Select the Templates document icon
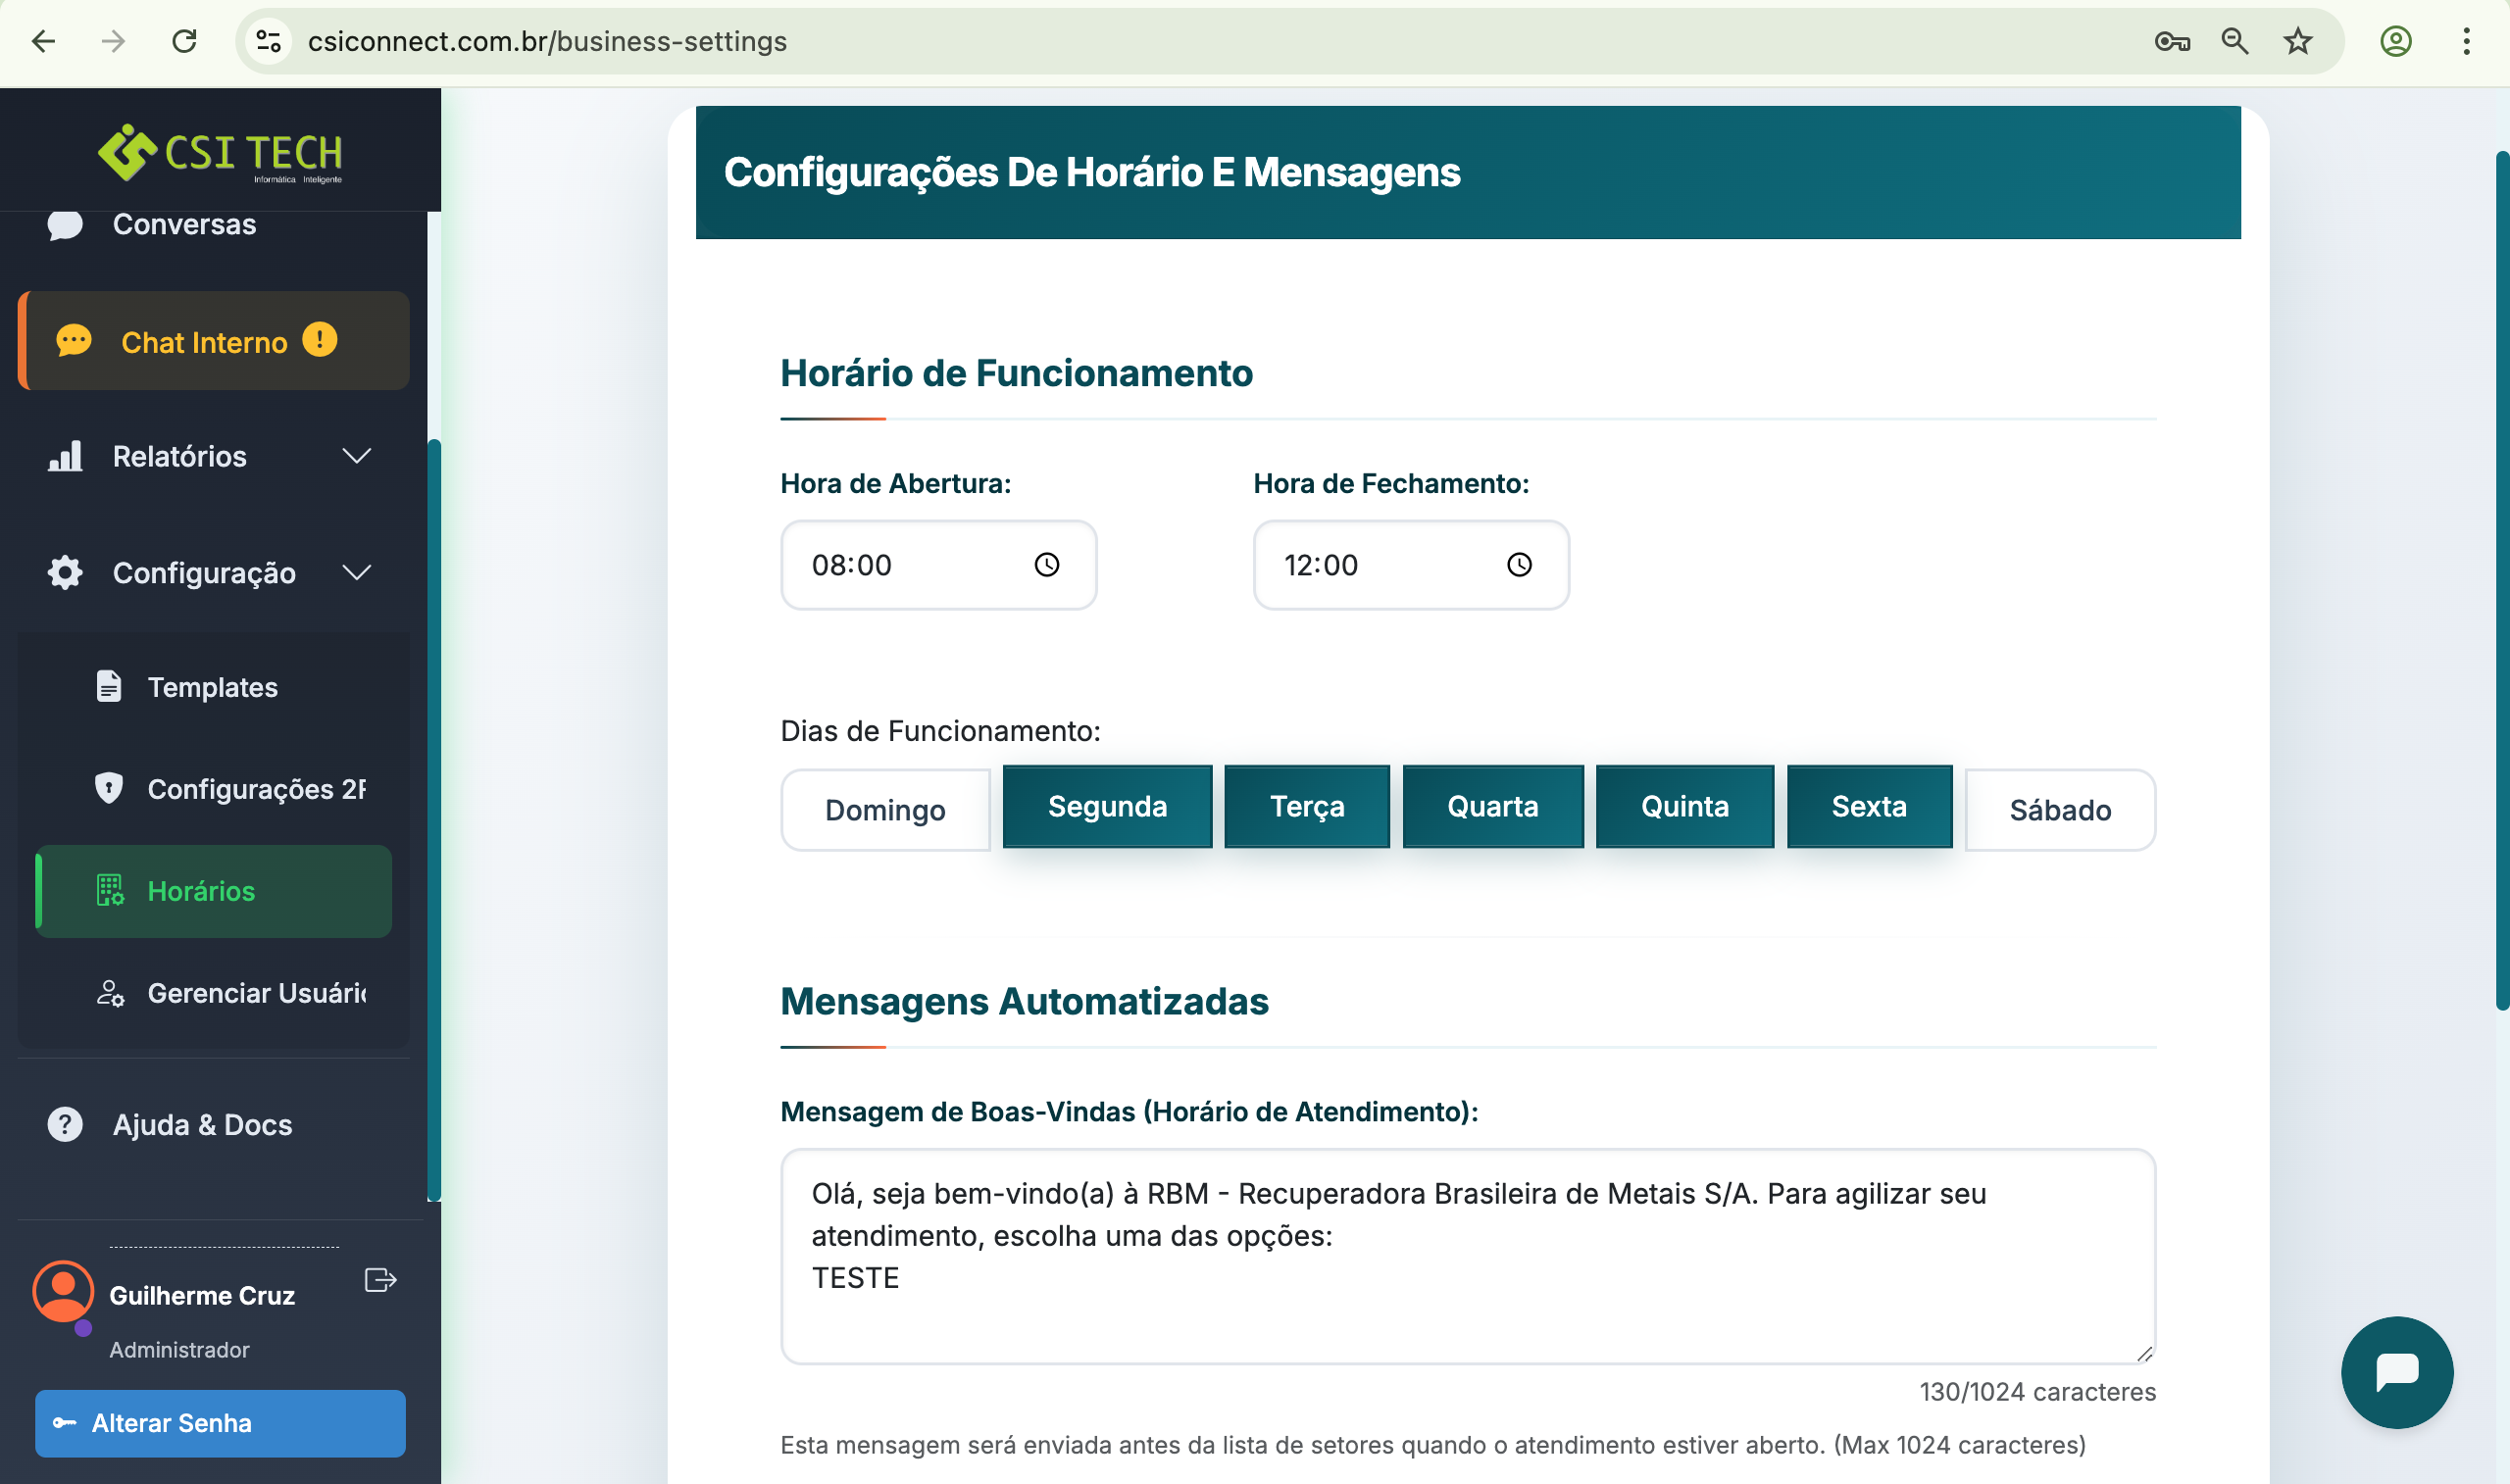 pos(108,687)
